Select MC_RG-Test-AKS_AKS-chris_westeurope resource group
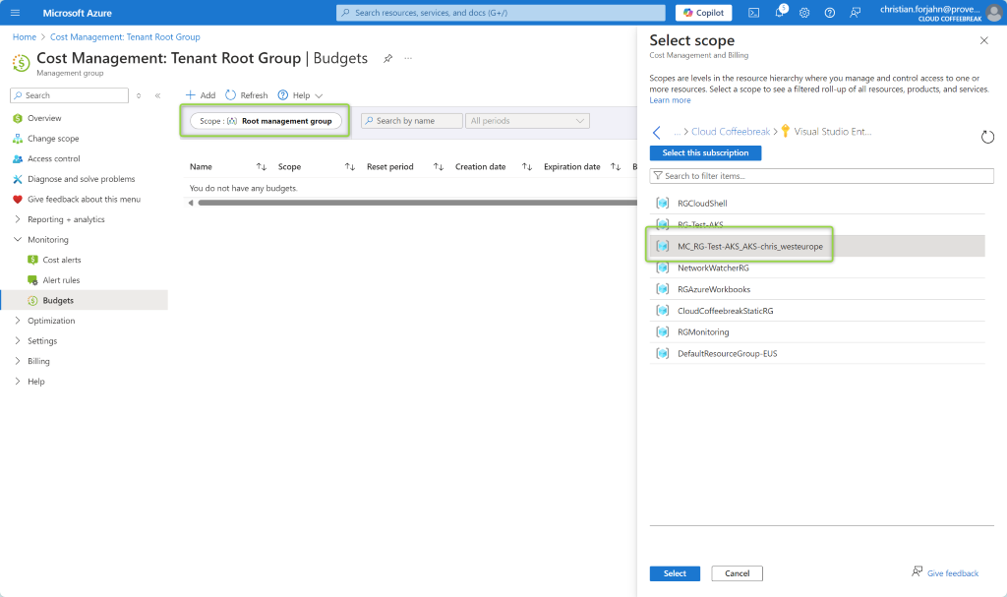1007x597 pixels. coord(817,246)
